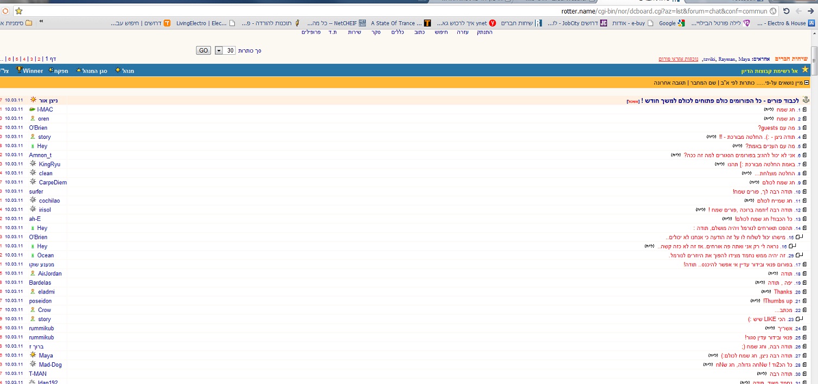The image size is (818, 384).
Task: Collapse the sort-topics bar using the minus box
Action: (x=807, y=83)
